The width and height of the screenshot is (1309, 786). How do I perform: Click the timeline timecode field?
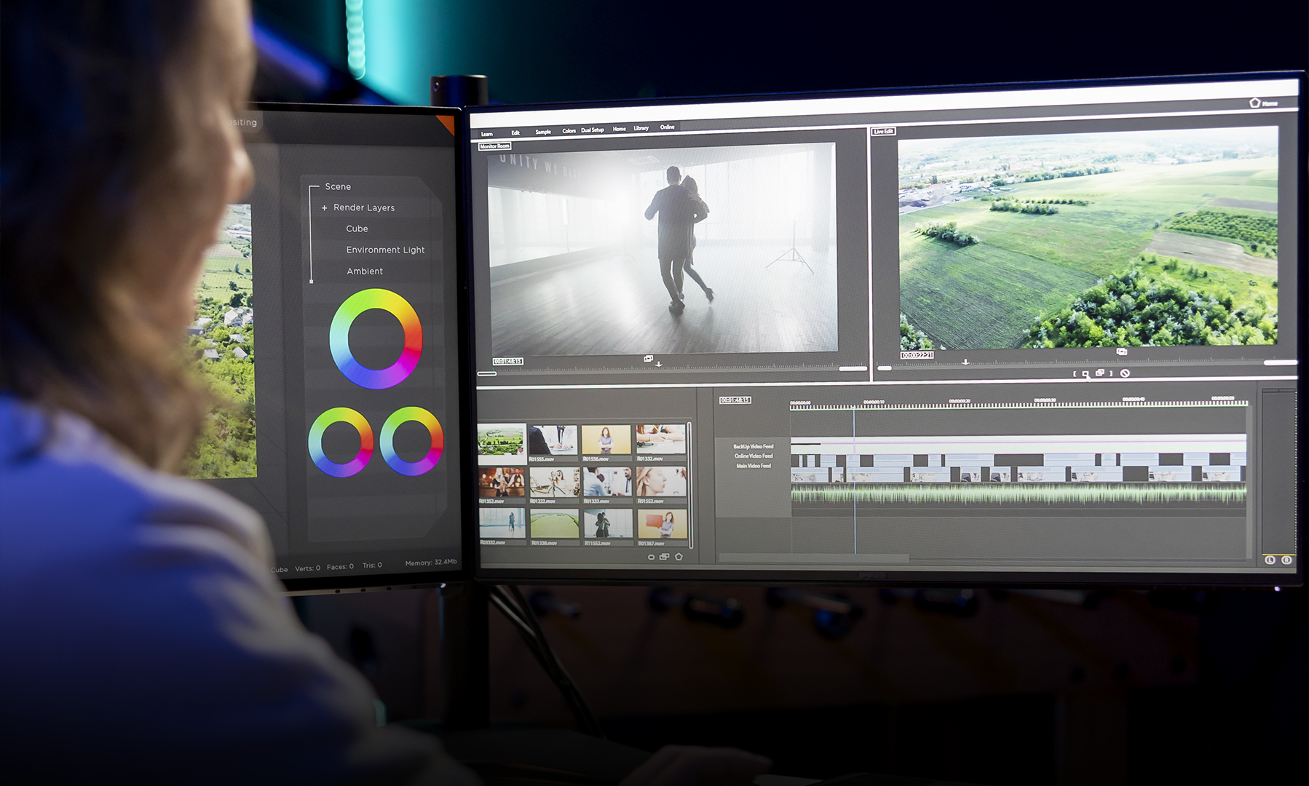735,400
